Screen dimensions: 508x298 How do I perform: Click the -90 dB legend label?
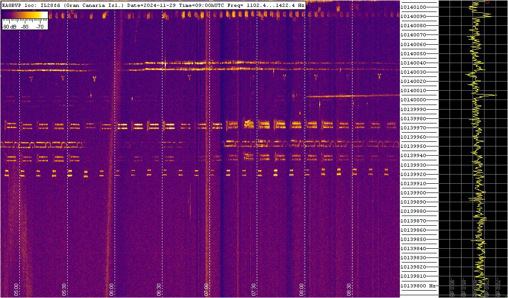coord(9,27)
